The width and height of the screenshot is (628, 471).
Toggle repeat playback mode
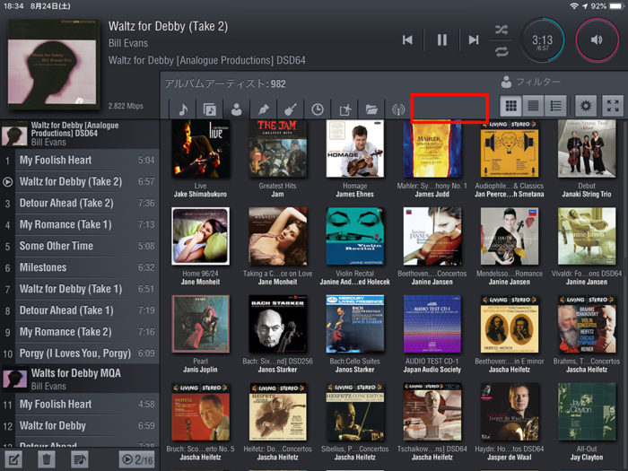coord(502,51)
